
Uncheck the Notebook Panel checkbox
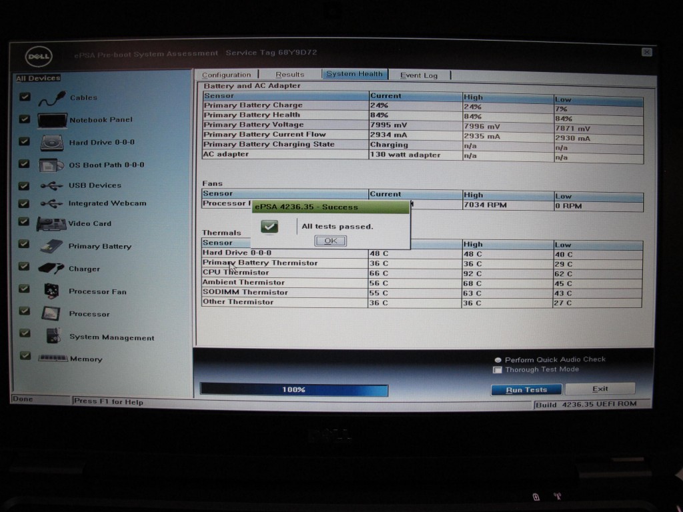pyautogui.click(x=25, y=119)
